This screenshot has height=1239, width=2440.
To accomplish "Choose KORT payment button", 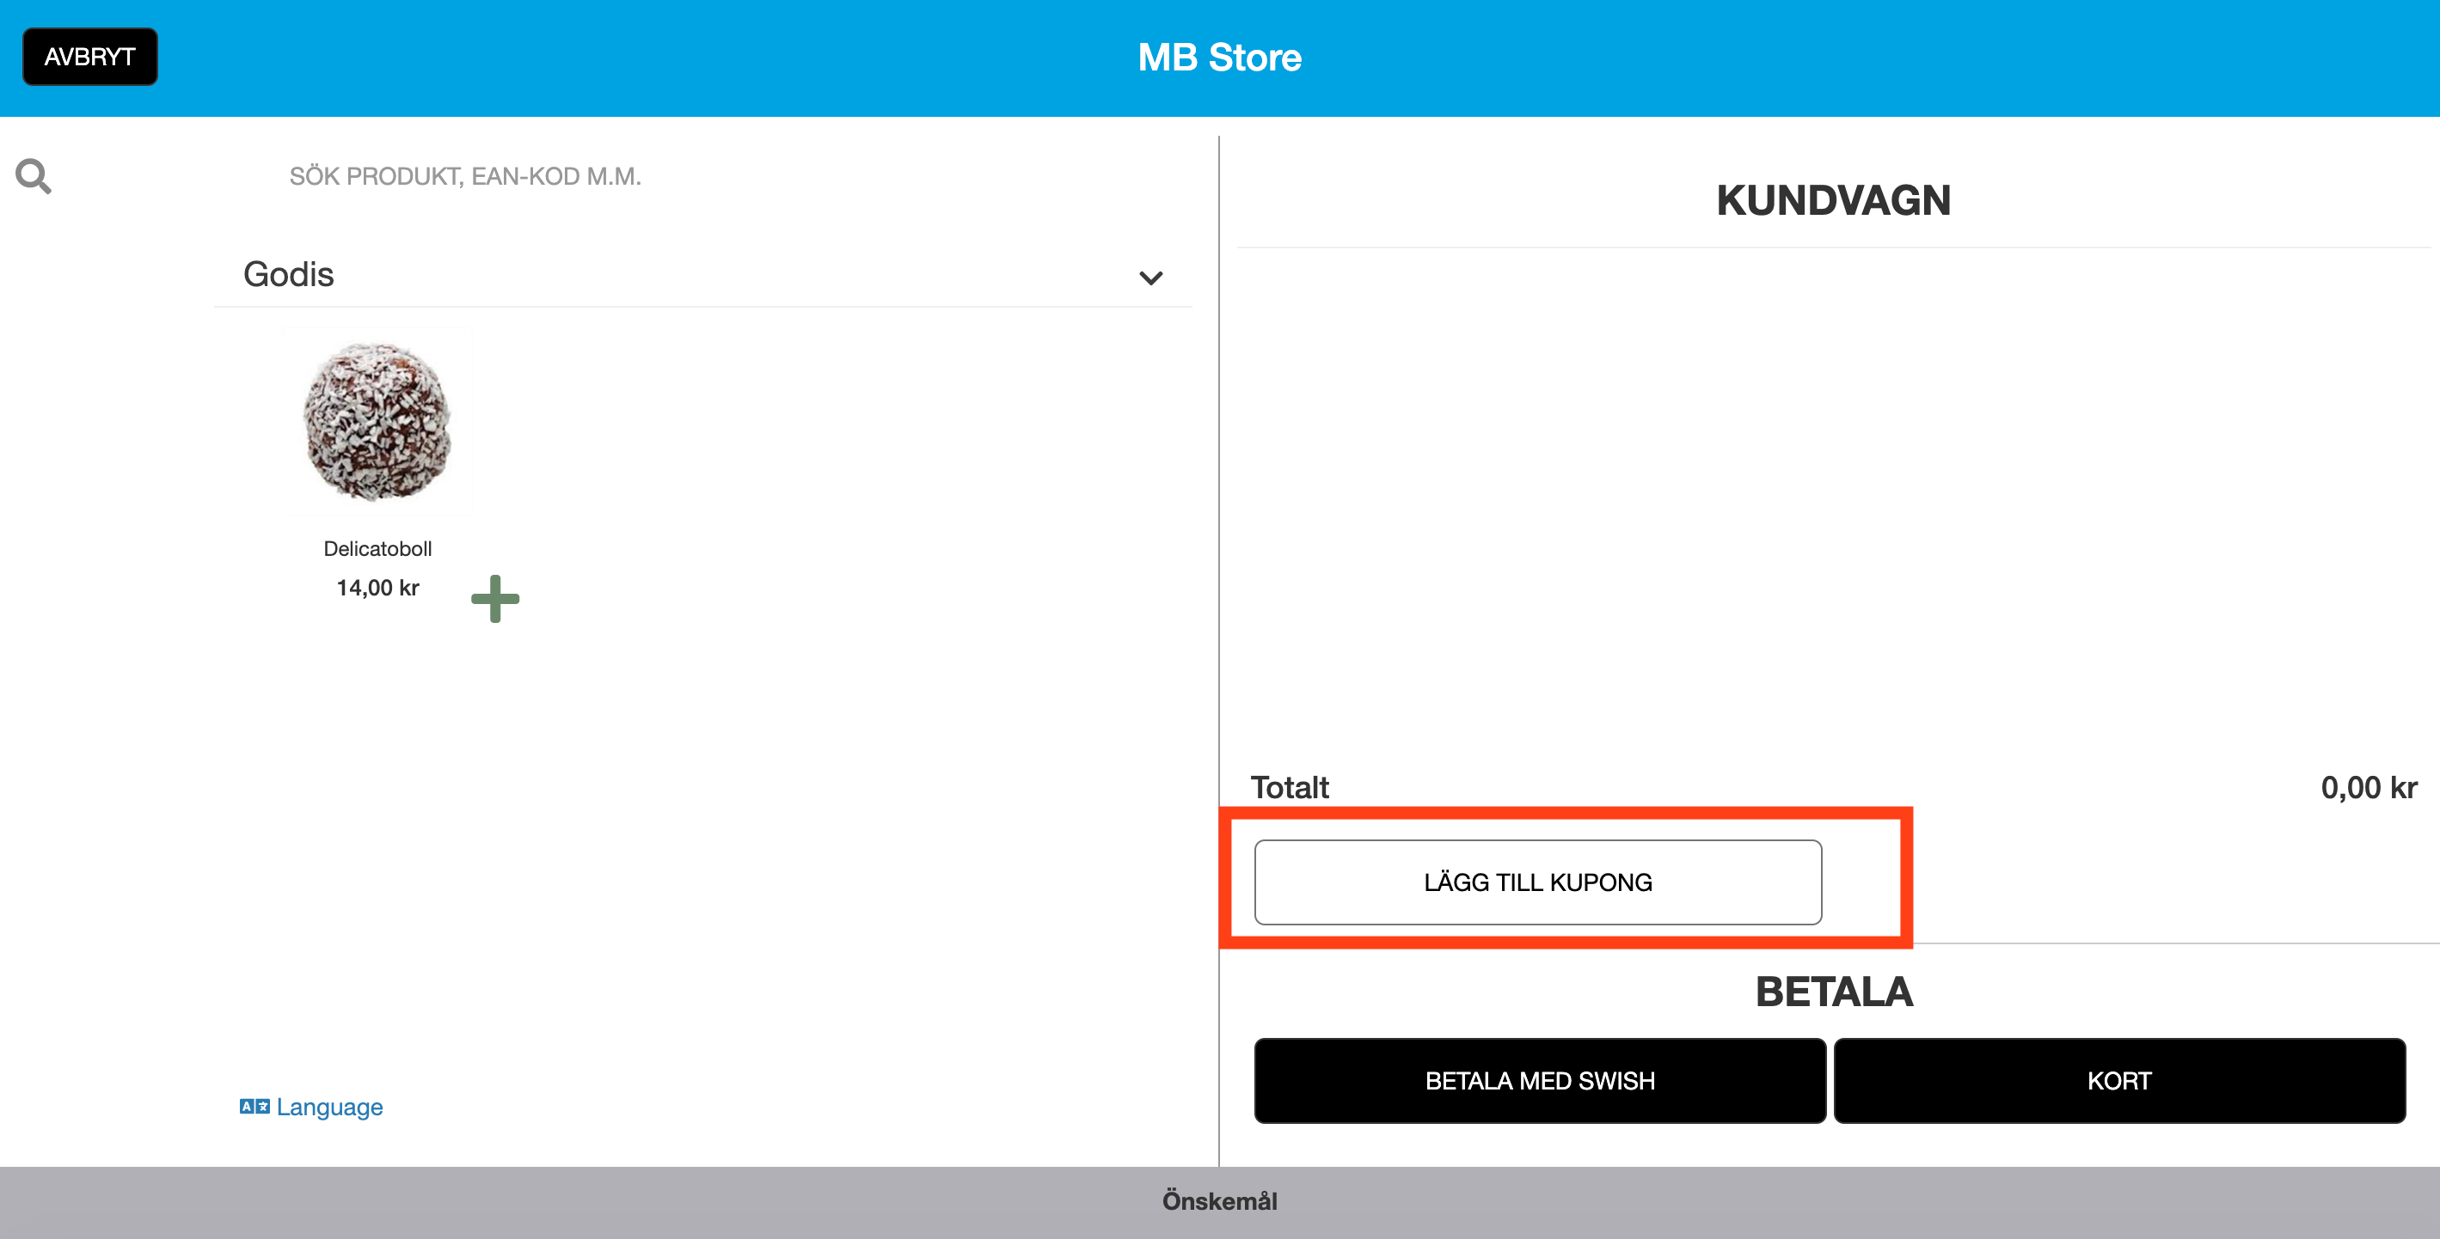I will [x=2119, y=1080].
